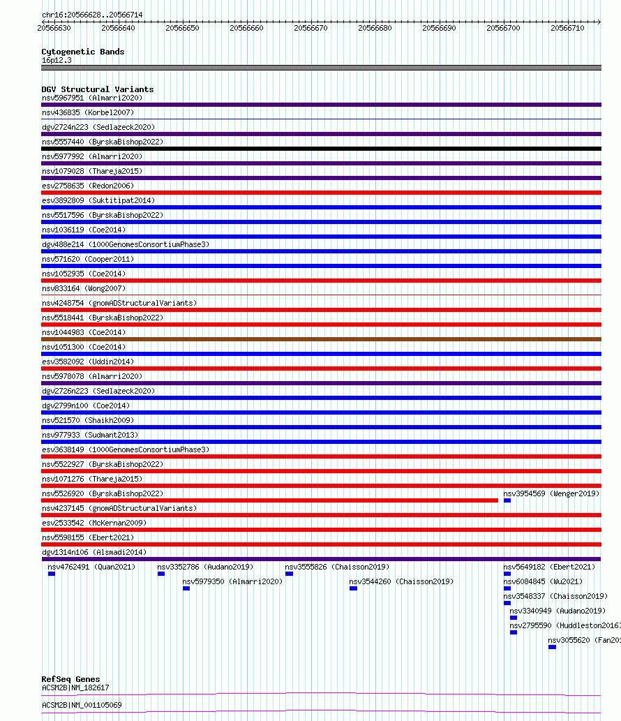Open dgv1314n106 (Alsmadi2014) label
Image resolution: width=621 pixels, height=721 pixels.
click(x=94, y=553)
